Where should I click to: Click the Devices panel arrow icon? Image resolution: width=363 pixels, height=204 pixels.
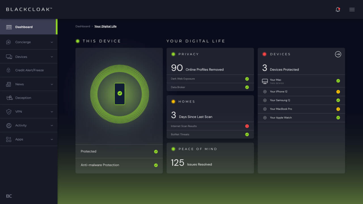coord(338,54)
